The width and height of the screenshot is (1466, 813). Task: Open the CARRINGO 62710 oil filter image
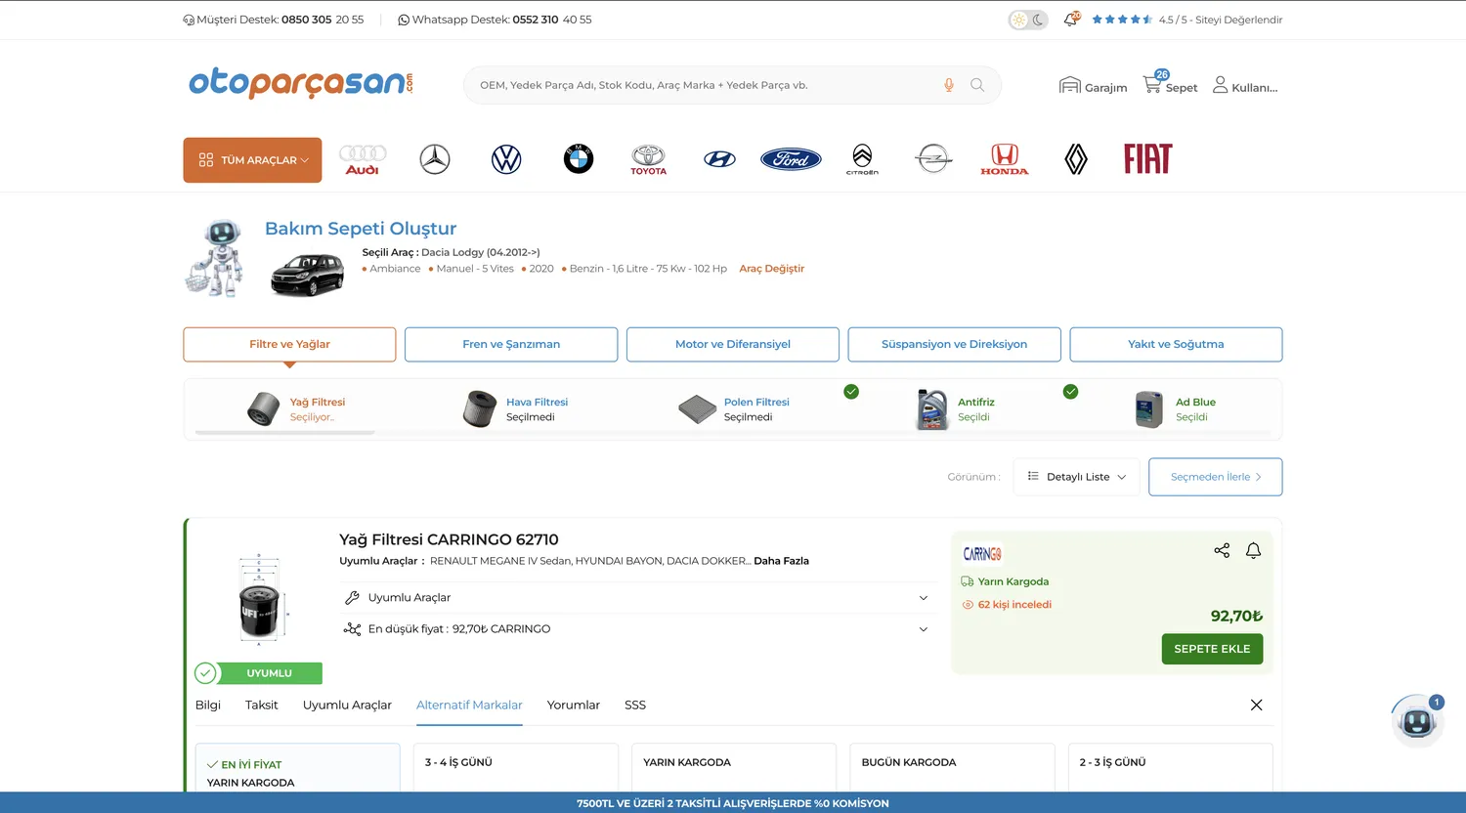click(259, 600)
